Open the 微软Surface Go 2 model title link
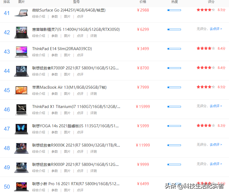229x194 pixels. pos(69,10)
